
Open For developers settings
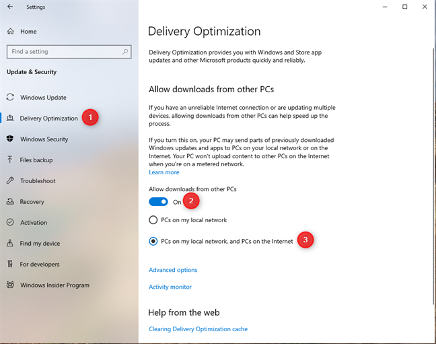[x=40, y=265]
